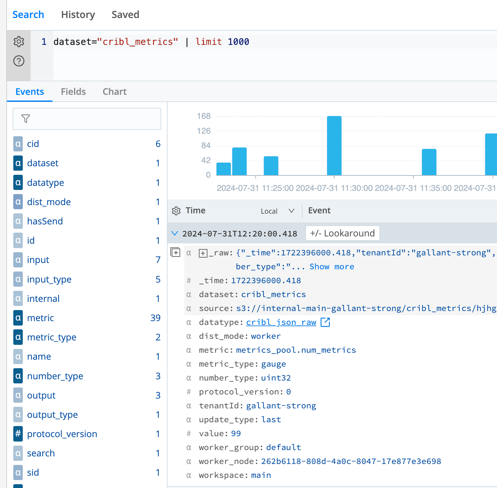Click the tallest bar in the histogram

point(334,145)
